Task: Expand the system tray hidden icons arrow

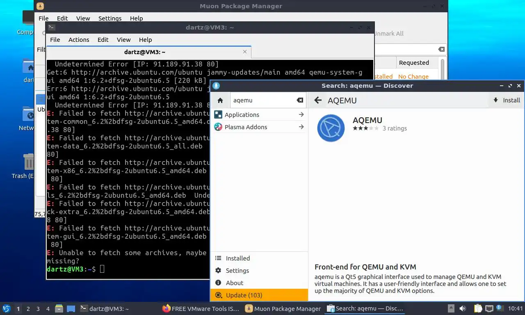Action: coord(451,308)
